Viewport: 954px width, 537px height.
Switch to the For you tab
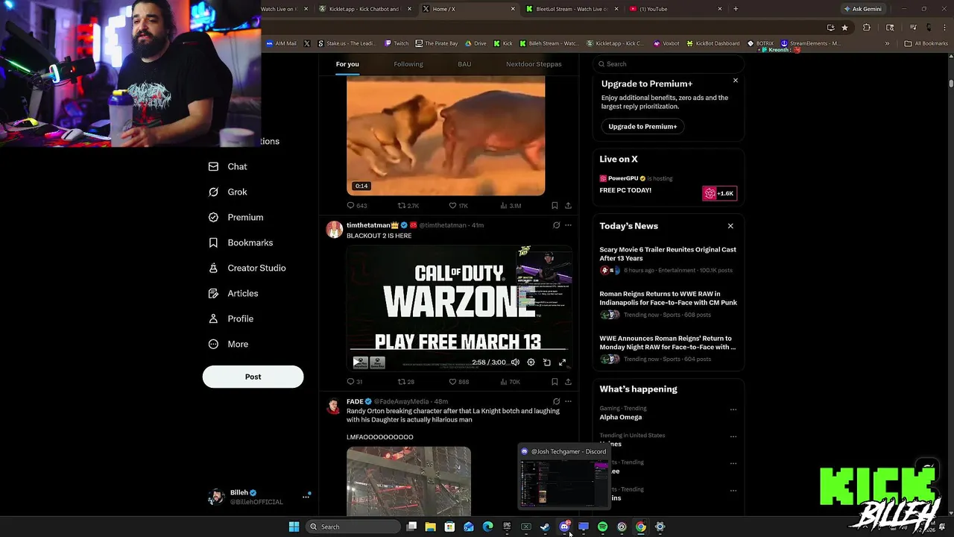(347, 64)
